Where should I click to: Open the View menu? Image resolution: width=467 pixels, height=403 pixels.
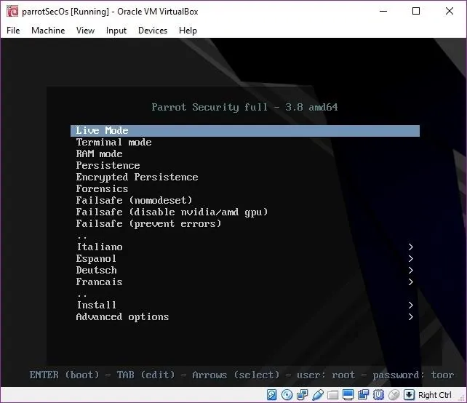click(x=85, y=31)
